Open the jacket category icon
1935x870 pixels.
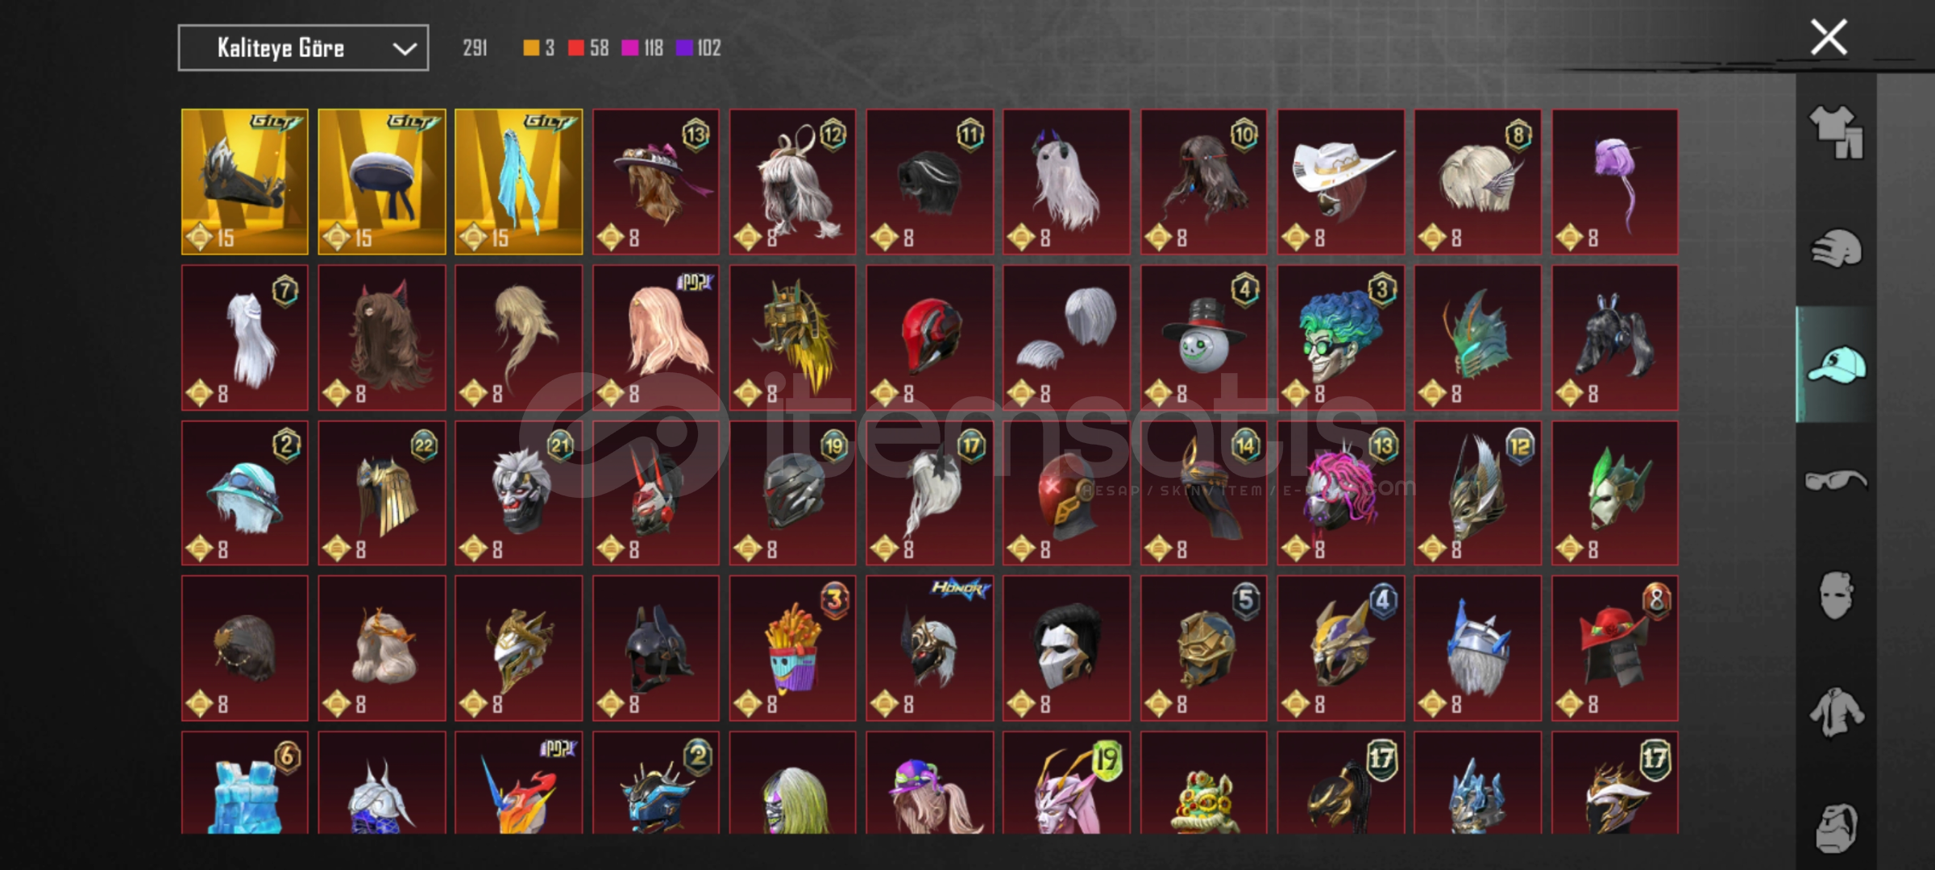(x=1836, y=712)
